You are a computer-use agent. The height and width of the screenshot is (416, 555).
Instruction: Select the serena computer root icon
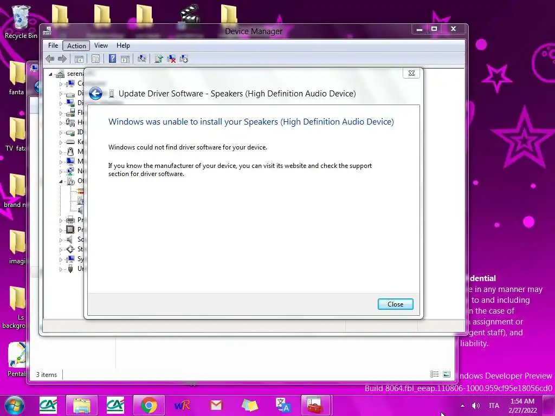coord(60,74)
